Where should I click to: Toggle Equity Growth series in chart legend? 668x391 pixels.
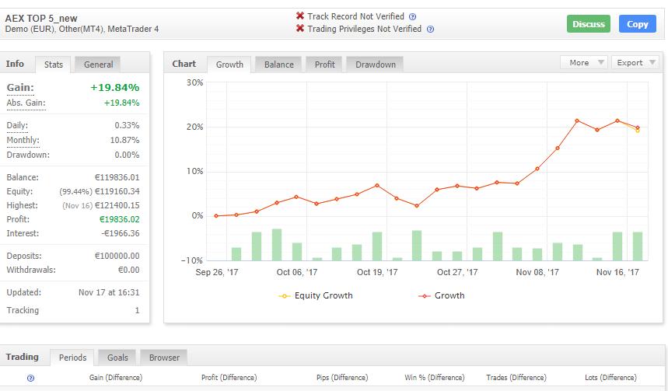[316, 295]
